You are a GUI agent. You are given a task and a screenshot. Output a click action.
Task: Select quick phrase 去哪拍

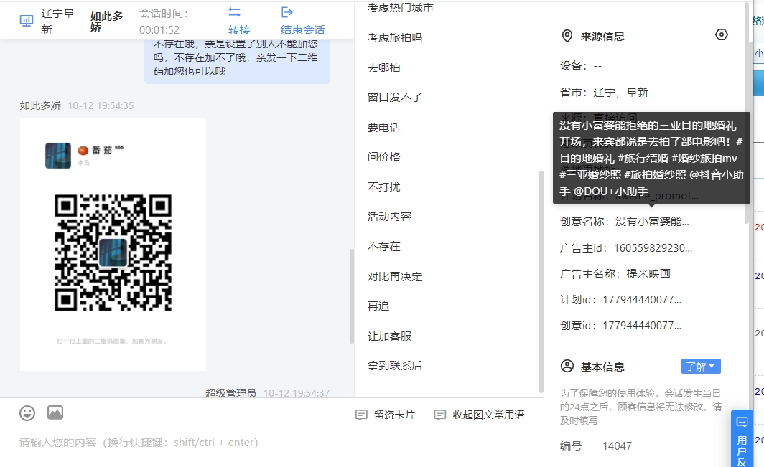click(x=383, y=67)
